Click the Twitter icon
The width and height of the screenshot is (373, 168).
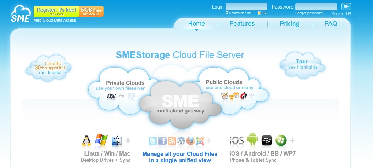click(153, 141)
